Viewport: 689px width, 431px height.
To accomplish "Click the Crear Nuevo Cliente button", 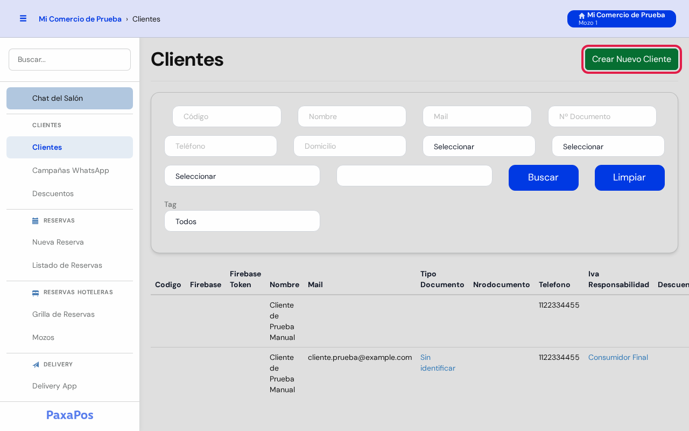I will point(631,59).
